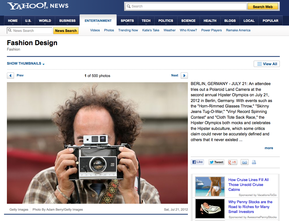The width and height of the screenshot is (289, 221).
Task: Click the View All button
Action: point(267,64)
